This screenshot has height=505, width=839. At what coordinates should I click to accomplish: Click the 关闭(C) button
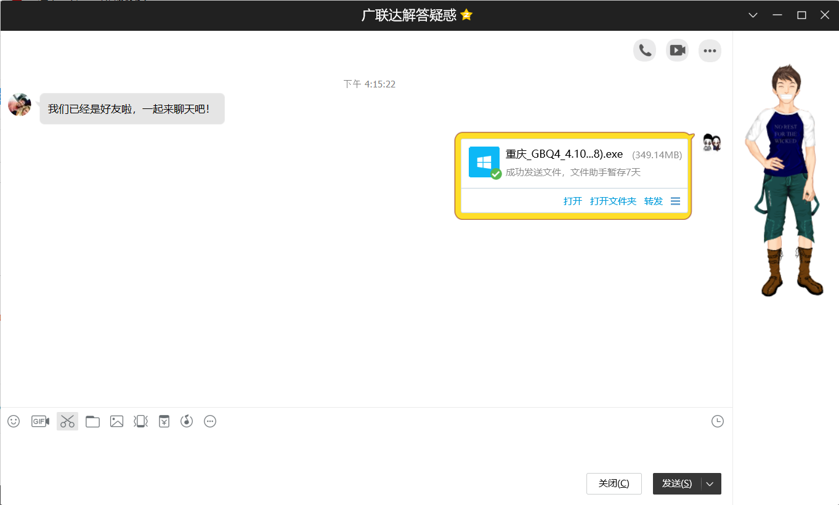(x=614, y=483)
